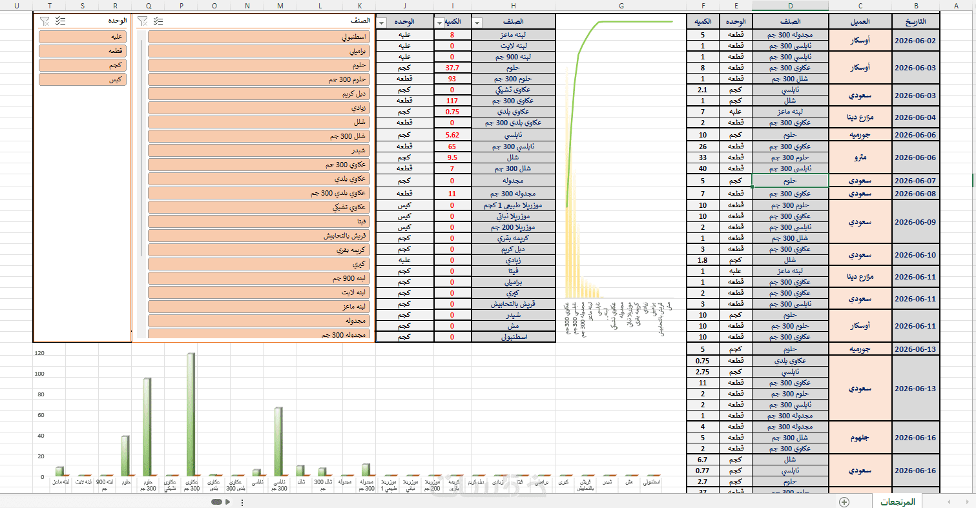Image resolution: width=976 pixels, height=508 pixels.
Task: Filter slicer by علبه unit
Action: 83,37
